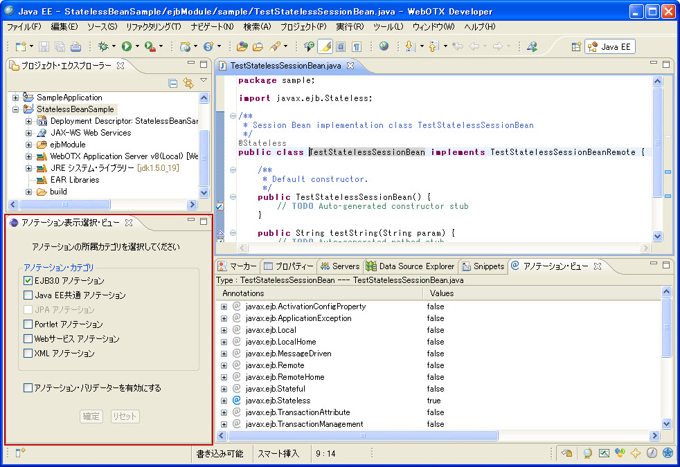Click the green Run button icon
Image resolution: width=680 pixels, height=467 pixels.
[x=127, y=46]
